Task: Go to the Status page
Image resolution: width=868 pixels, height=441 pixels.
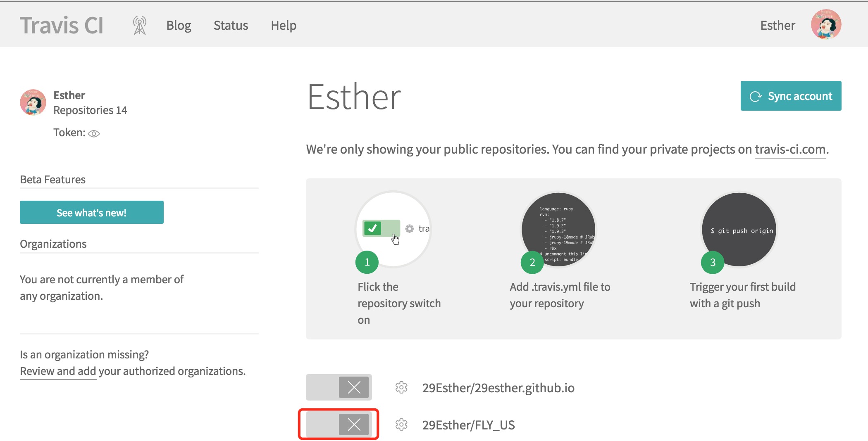Action: coord(231,25)
